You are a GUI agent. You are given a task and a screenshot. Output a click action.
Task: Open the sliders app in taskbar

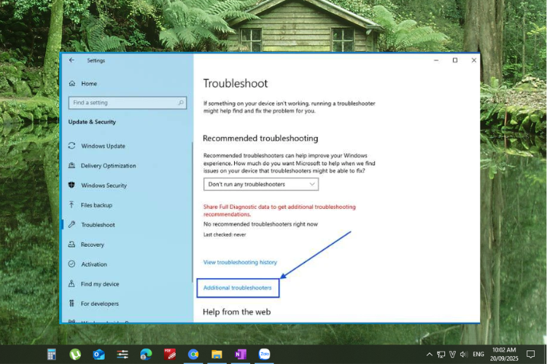[123, 355]
